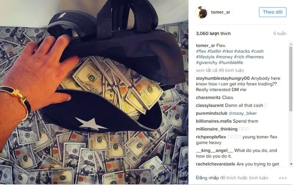The height and width of the screenshot is (185, 294).
Task: Click the cash backpack photo
Action: coord(94,92)
